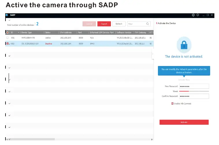Sort by Device Type column header
The height and width of the screenshot is (145, 219).
click(x=27, y=32)
